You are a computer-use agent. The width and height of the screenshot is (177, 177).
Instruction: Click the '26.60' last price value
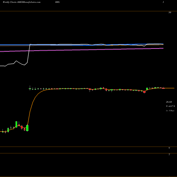169,102
